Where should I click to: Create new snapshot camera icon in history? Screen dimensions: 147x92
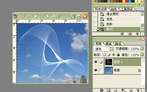(130, 34)
